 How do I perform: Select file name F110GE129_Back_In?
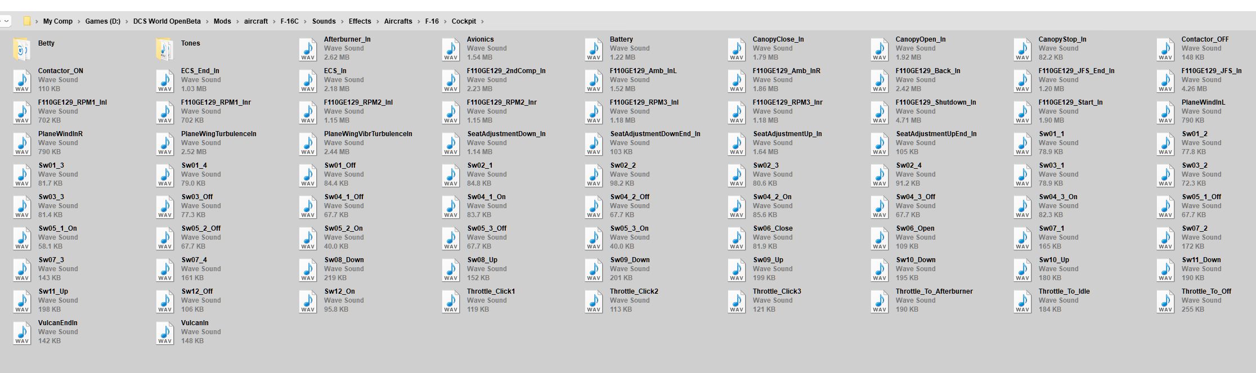click(x=928, y=71)
